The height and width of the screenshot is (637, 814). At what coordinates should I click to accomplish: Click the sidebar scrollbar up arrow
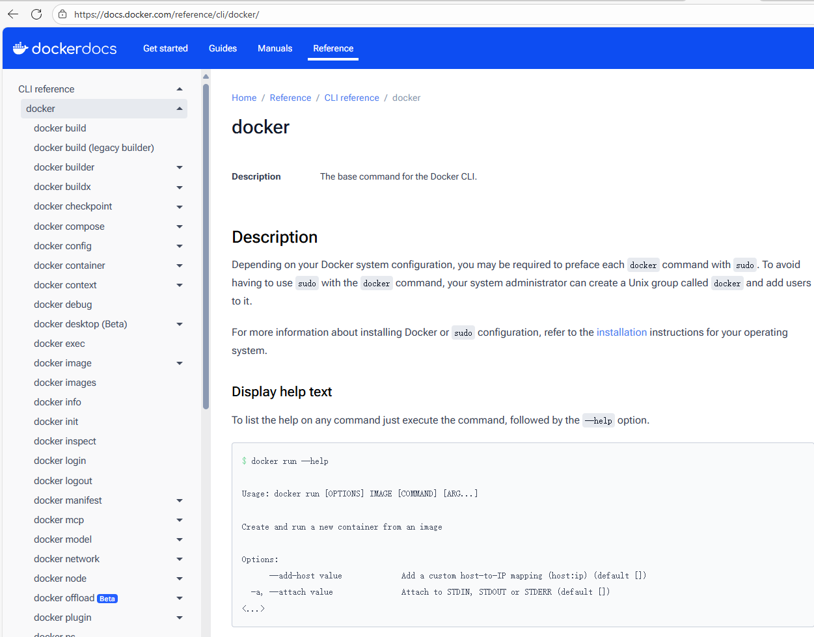206,76
